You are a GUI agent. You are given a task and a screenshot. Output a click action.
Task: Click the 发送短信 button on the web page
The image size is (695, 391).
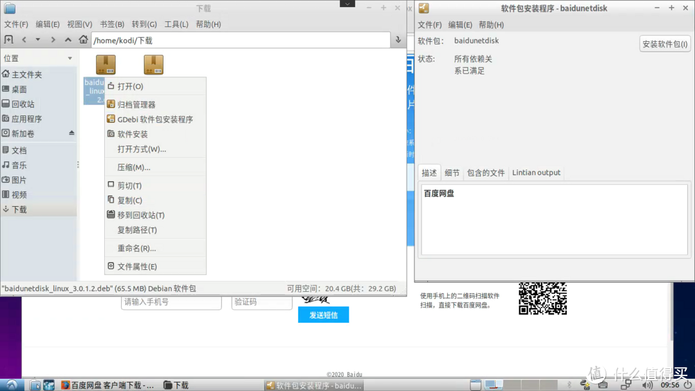324,315
